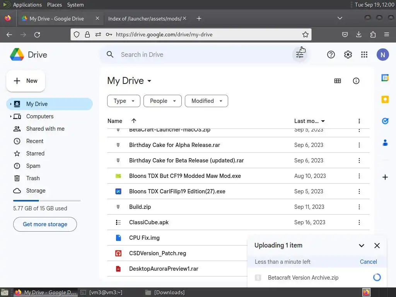Open Google apps grid

(x=364, y=55)
